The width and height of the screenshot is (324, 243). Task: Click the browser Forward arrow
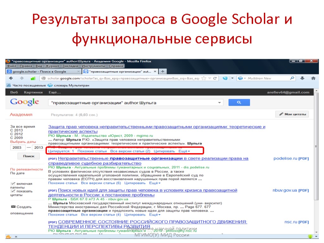click(x=22, y=78)
